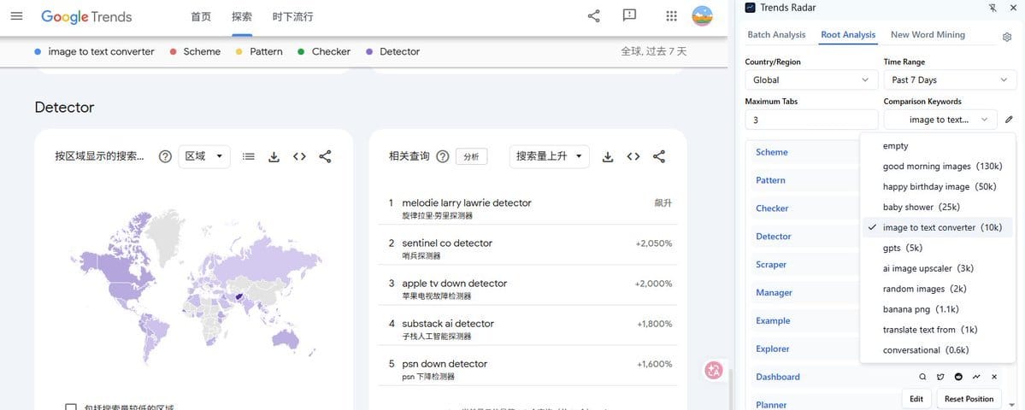Unpin the Trends Radar panel
This screenshot has height=410, width=1025.
[993, 8]
